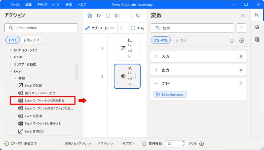
Task: Run the flow with the play icon
Action: pos(99,15)
